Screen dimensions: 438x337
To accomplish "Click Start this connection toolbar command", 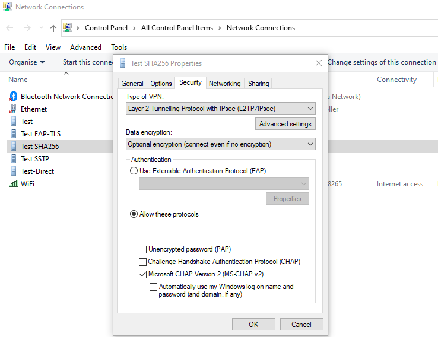I will click(87, 62).
